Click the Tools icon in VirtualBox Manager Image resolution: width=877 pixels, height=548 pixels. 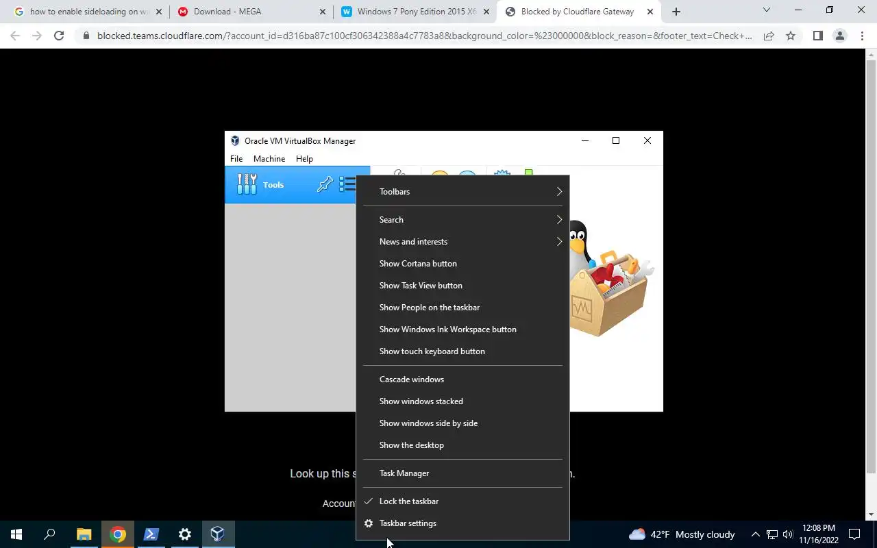tap(247, 184)
